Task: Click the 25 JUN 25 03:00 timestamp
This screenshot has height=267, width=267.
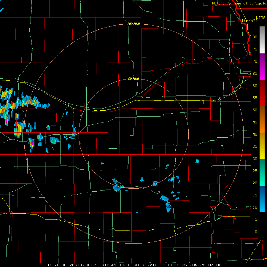Action: point(201,265)
